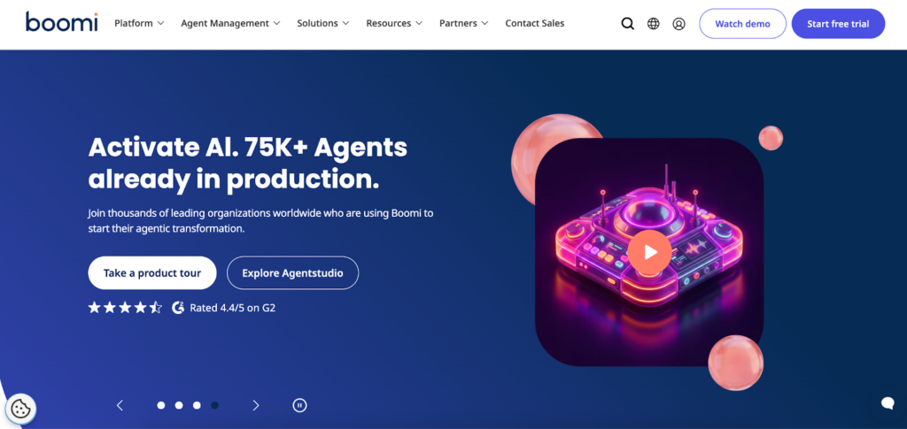Click the star rating icons
Screen dimensions: 907x429
tap(125, 307)
